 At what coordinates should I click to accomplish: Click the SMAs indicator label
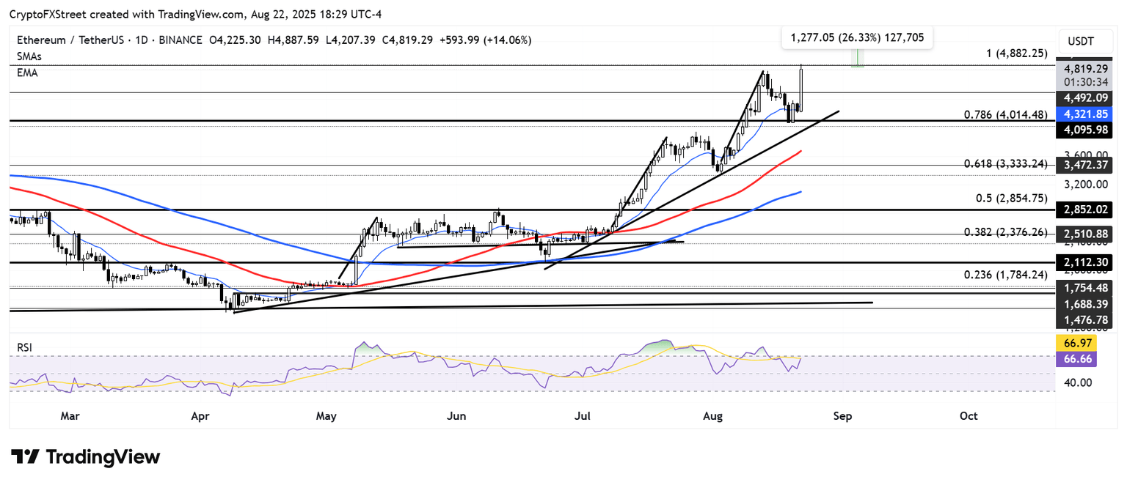(29, 56)
